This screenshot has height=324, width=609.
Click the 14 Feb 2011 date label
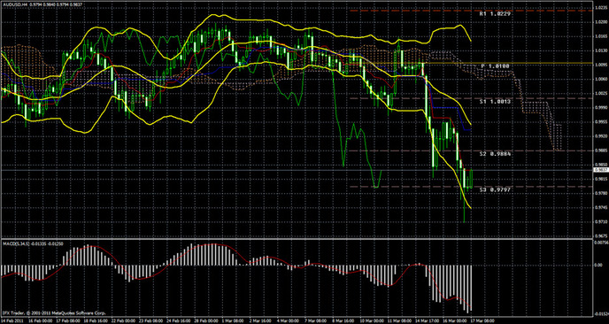tap(11, 320)
